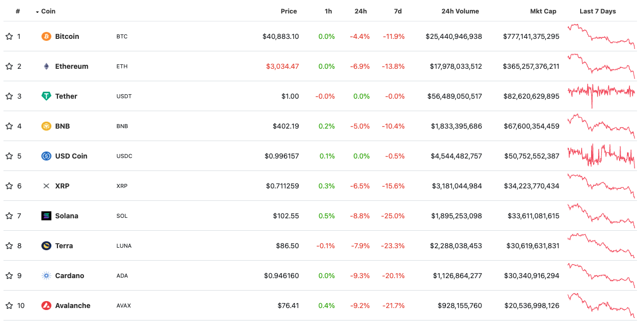Click the Bitcoin logo icon

pyautogui.click(x=46, y=36)
